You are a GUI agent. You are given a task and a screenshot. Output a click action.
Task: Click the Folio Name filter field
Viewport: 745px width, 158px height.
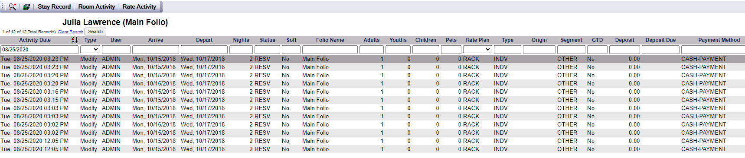(330, 49)
